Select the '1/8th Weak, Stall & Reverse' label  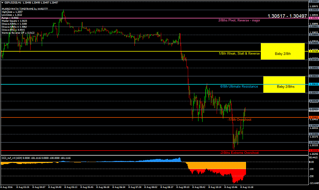[x=239, y=53]
